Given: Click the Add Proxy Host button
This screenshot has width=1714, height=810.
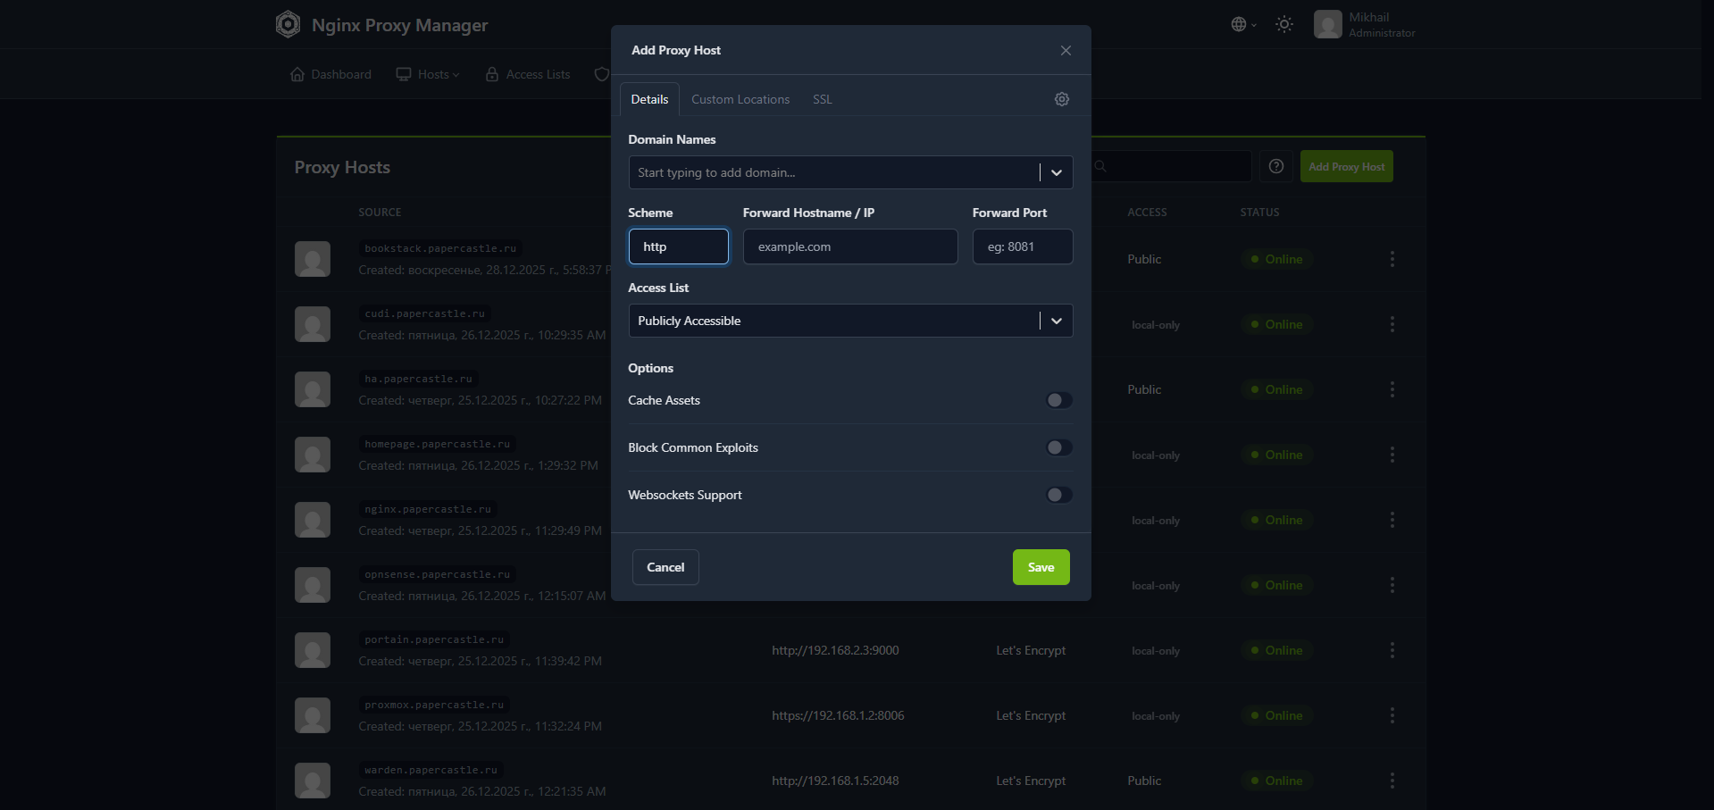Looking at the screenshot, I should [x=1347, y=166].
